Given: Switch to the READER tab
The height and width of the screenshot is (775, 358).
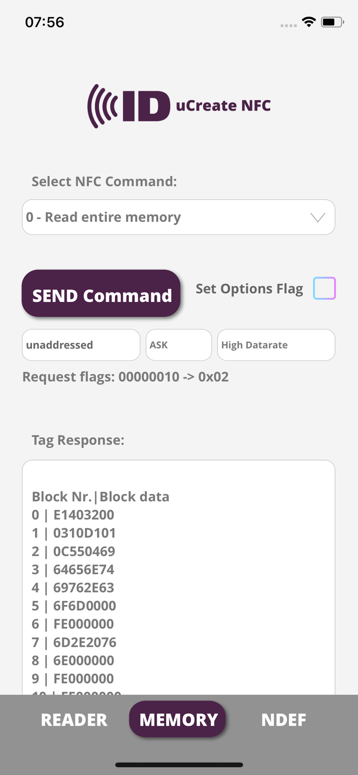Looking at the screenshot, I should coord(74,719).
